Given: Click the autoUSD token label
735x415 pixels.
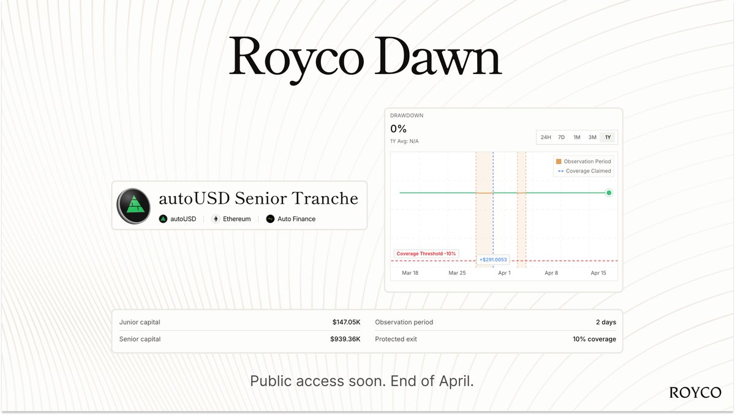Looking at the screenshot, I should pos(183,219).
